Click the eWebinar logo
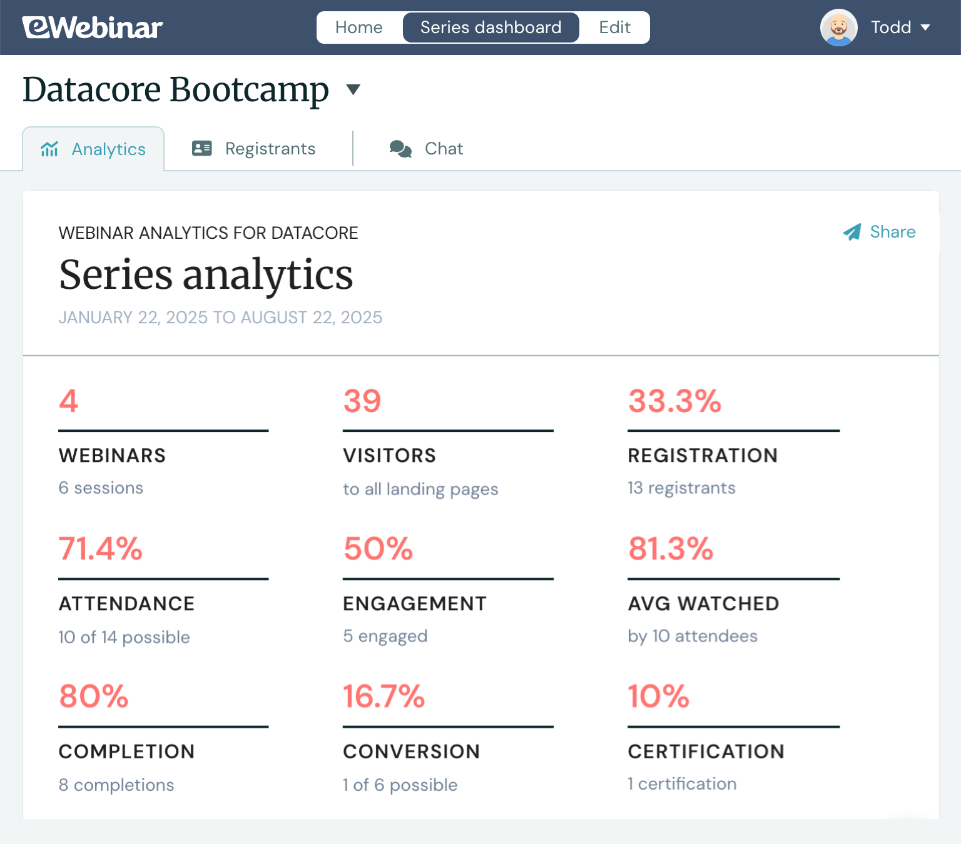This screenshot has width=961, height=844. tap(91, 28)
